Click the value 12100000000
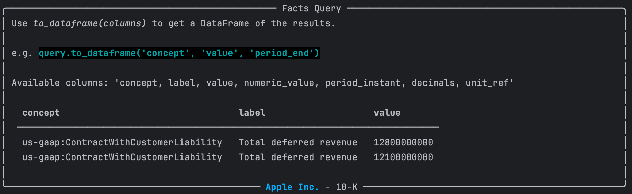 click(x=403, y=157)
